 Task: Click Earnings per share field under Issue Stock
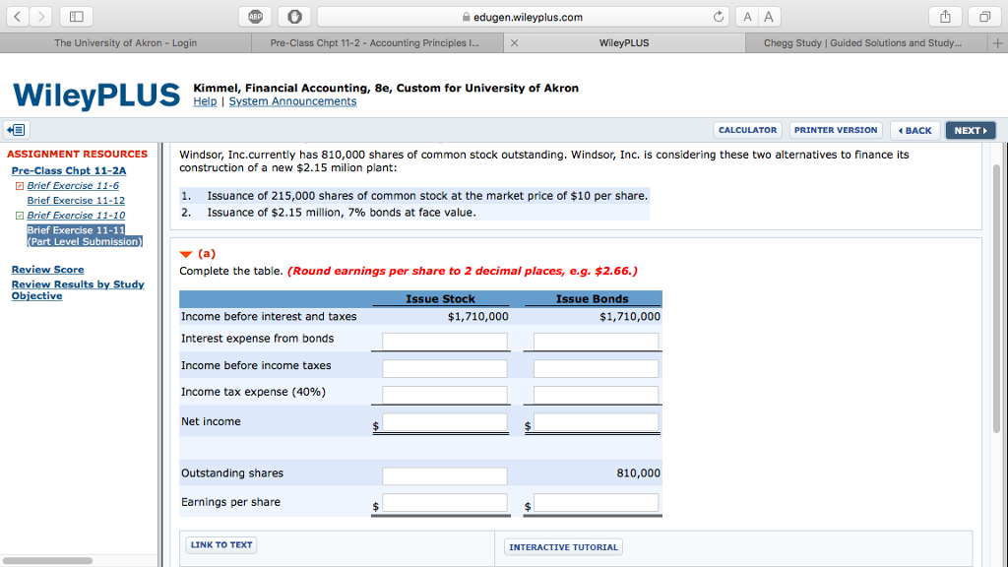pos(445,502)
